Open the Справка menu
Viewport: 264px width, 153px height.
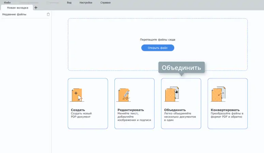(x=105, y=2)
